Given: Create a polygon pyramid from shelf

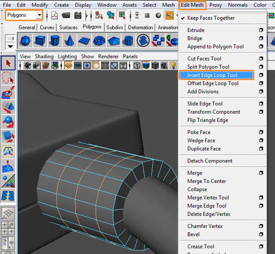Looking at the screenshot, I should pyautogui.click(x=114, y=41).
